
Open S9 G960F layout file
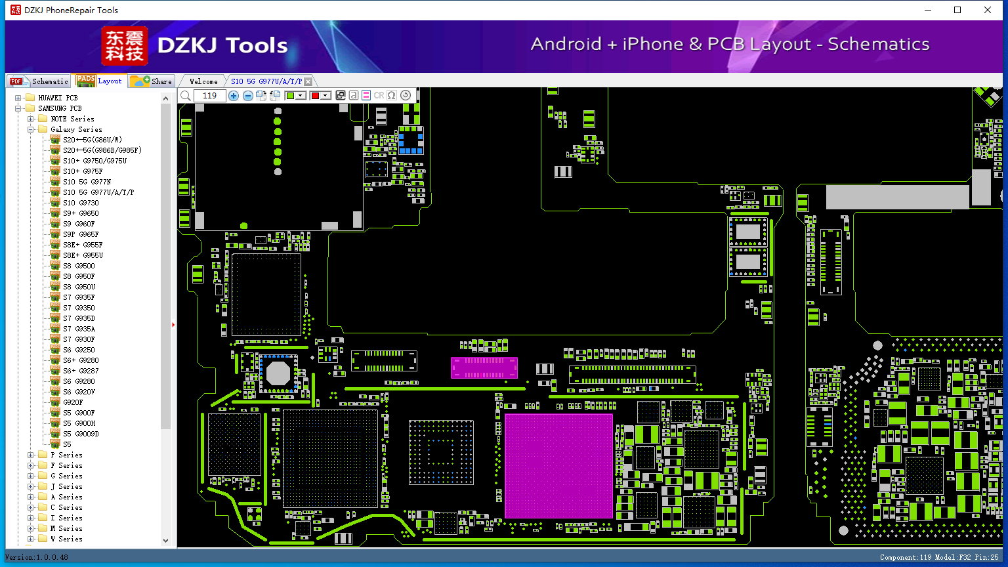79,224
